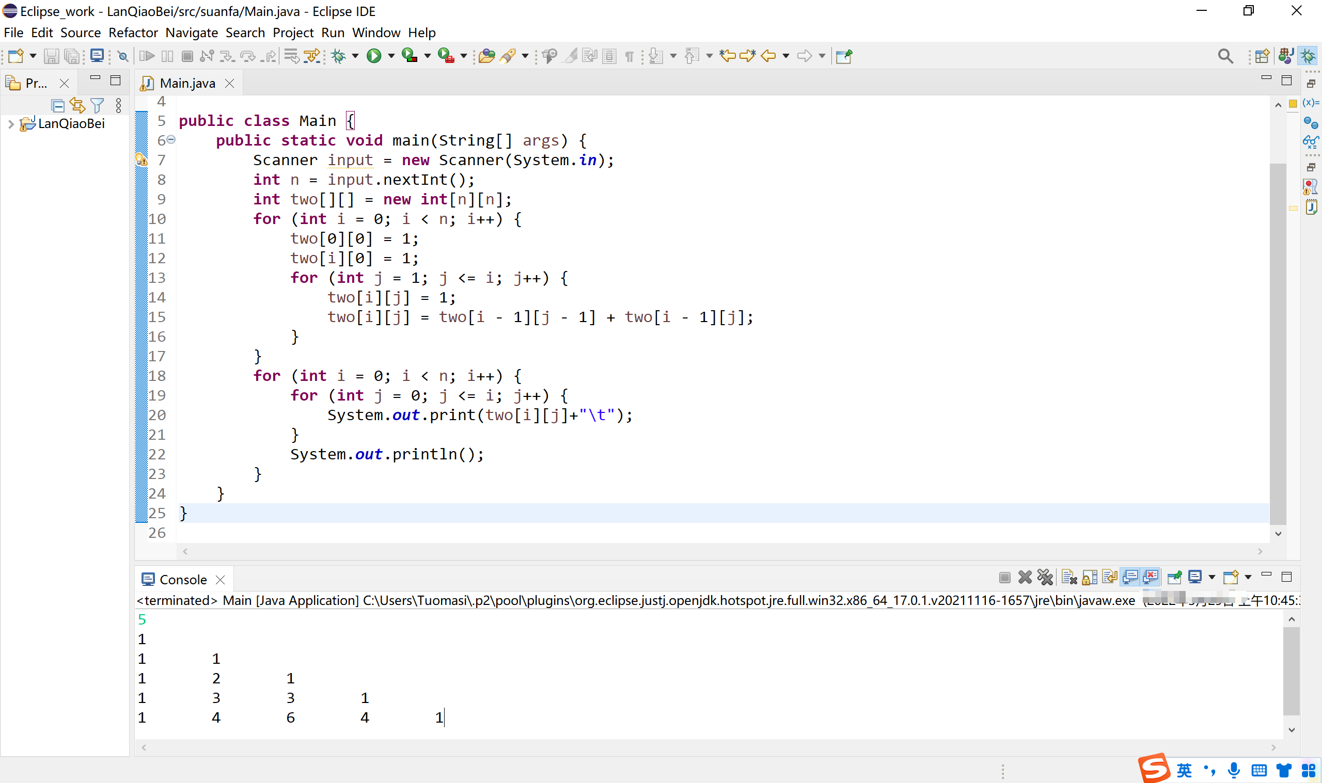Collapse main method fold marker on line 6
1322x783 pixels.
click(x=171, y=140)
